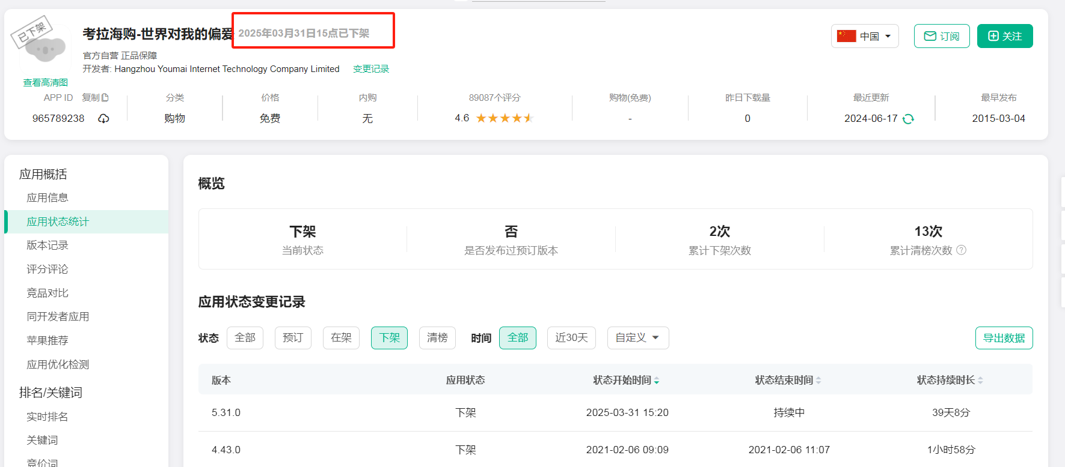Sort by 状态持续时长 column arrows
This screenshot has width=1065, height=467.
pos(980,381)
